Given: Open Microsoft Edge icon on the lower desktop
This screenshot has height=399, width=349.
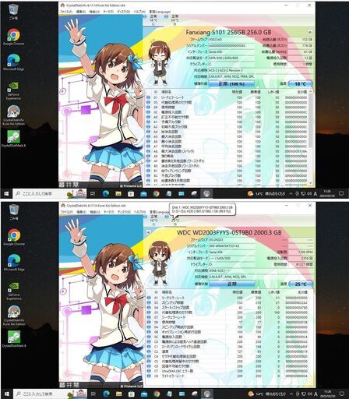Looking at the screenshot, I should point(14,263).
